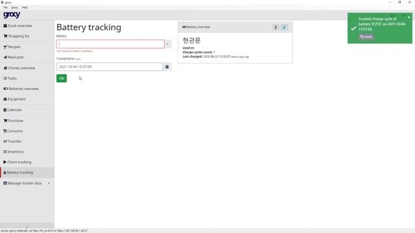Close the green success notification
The height and width of the screenshot is (233, 415).
(x=409, y=17)
